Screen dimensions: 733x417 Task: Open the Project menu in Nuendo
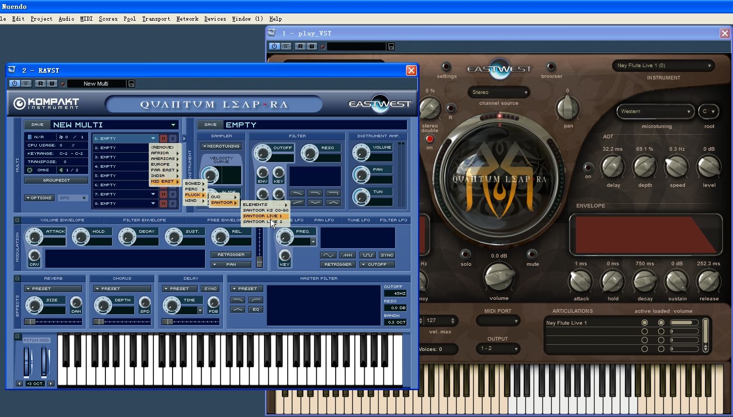(x=41, y=19)
